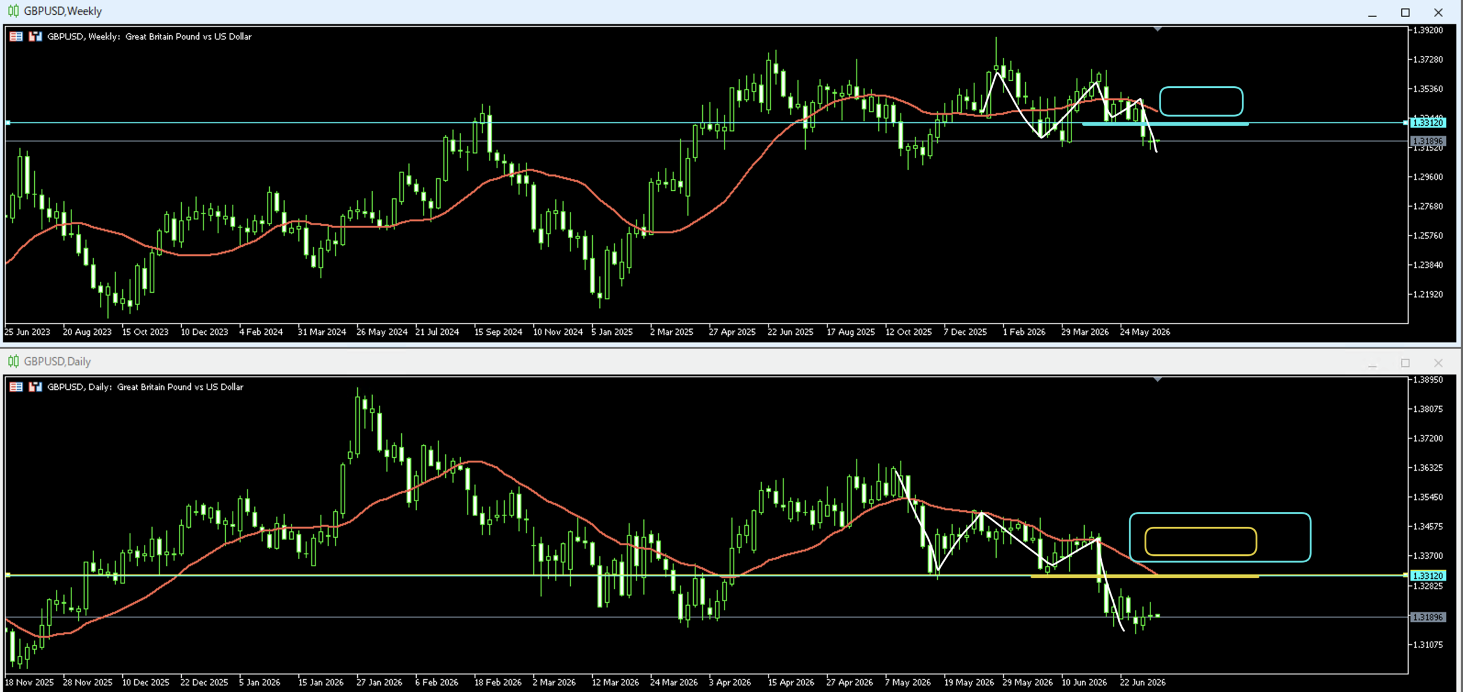1463x692 pixels.
Task: Select the cyan rounded rectangle on Weekly chart
Action: (1201, 101)
